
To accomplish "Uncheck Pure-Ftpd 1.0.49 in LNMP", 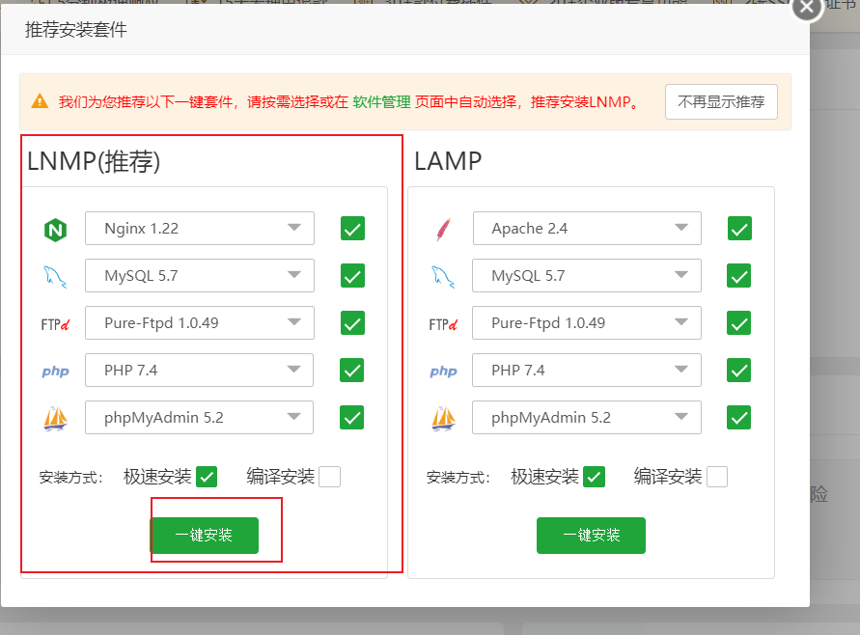I will 352,323.
